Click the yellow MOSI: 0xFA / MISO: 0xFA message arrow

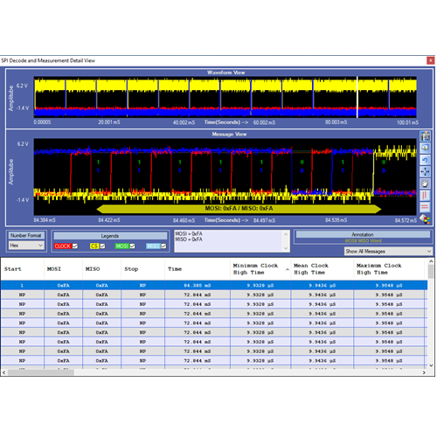(x=239, y=209)
